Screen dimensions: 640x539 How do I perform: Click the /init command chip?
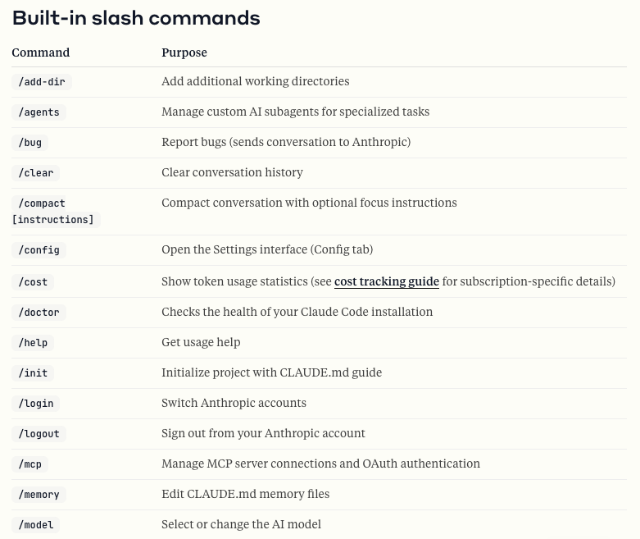click(33, 373)
